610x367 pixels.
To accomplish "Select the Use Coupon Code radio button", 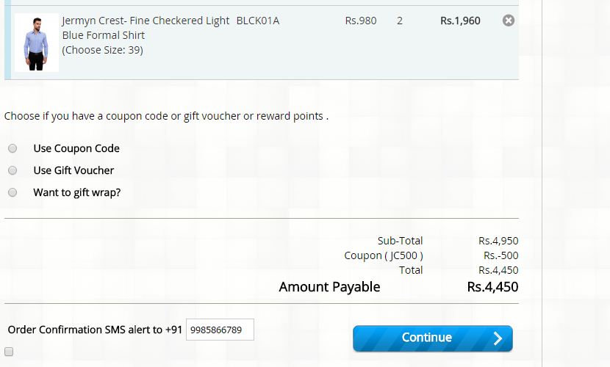I will click(x=12, y=148).
